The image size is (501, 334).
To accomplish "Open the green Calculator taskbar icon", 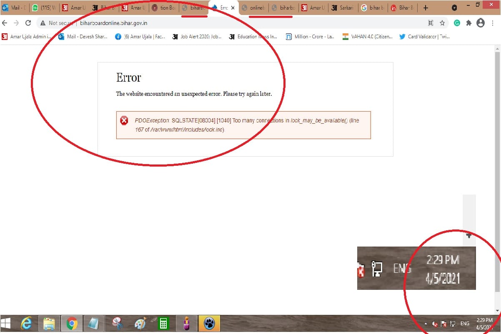I will click(x=163, y=324).
